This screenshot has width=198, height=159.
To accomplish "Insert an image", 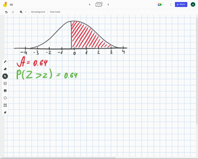I will tap(5, 91).
